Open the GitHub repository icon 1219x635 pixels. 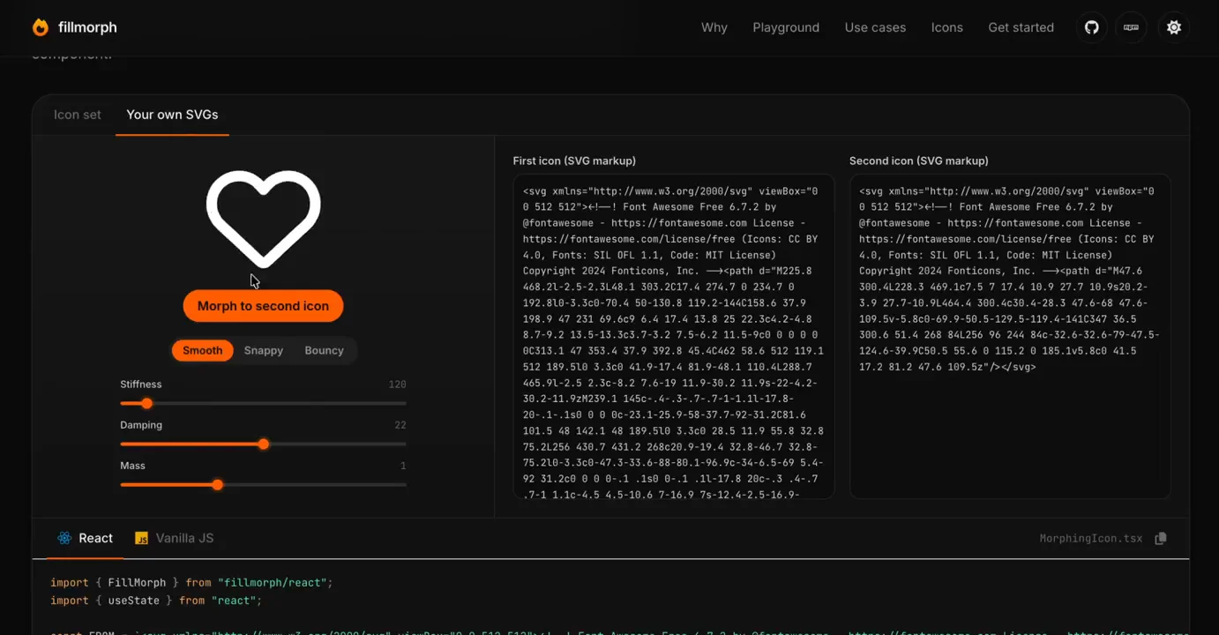[1092, 27]
